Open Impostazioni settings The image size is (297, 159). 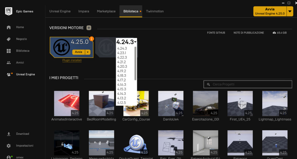tap(25, 146)
